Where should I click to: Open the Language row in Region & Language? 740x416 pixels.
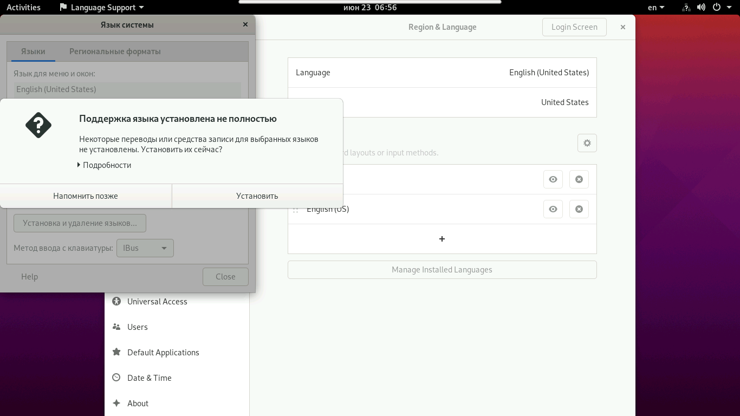click(x=442, y=73)
